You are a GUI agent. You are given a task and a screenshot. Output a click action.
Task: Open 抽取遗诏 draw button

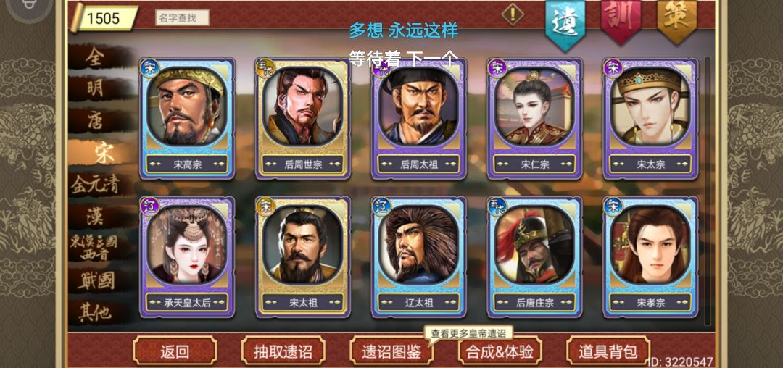click(x=283, y=351)
